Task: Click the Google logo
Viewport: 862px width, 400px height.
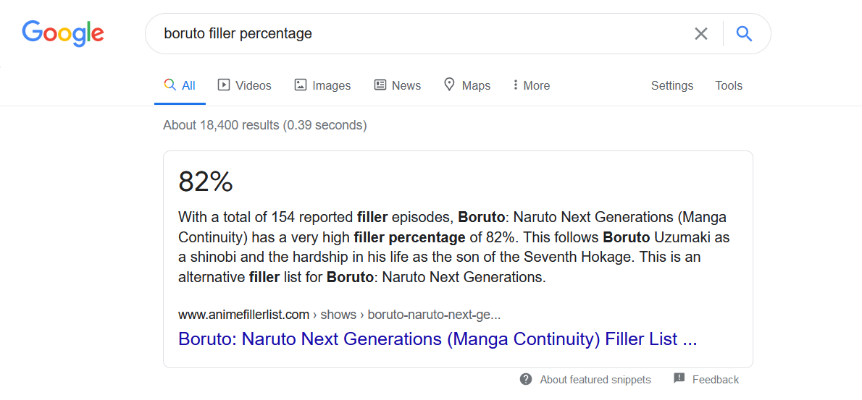Action: pos(63,33)
